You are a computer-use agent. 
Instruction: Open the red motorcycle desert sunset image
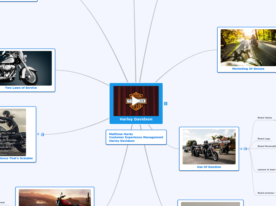[55, 198]
